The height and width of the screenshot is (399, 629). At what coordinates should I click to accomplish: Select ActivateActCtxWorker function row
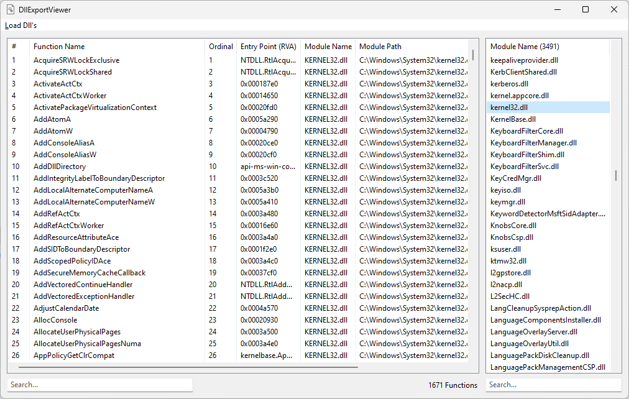(238, 96)
